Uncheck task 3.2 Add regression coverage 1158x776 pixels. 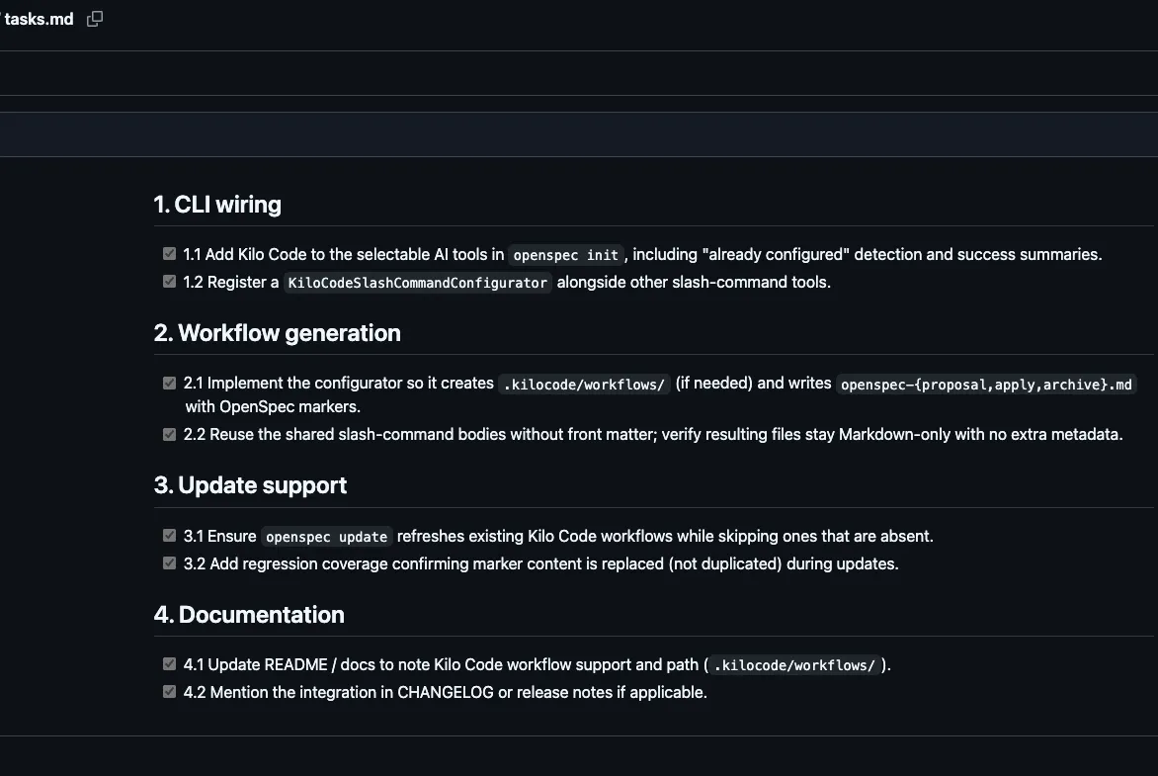(x=170, y=563)
